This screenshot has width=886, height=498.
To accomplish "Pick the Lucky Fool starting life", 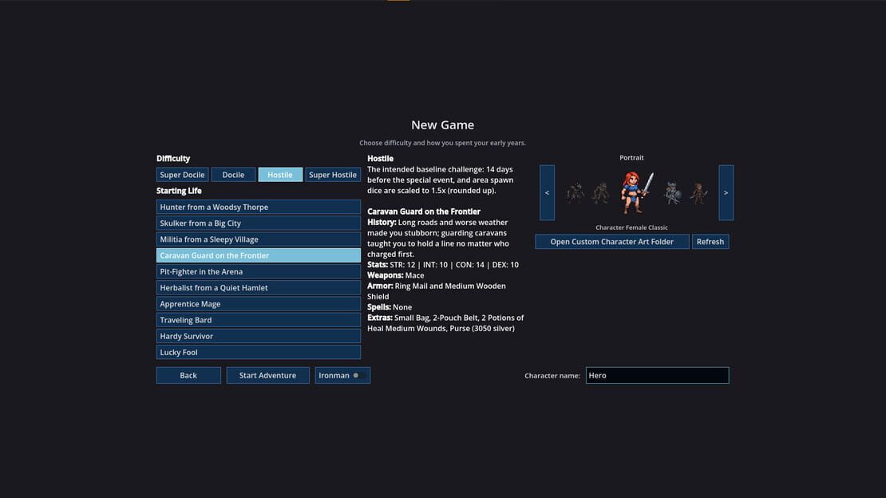I will (x=259, y=352).
